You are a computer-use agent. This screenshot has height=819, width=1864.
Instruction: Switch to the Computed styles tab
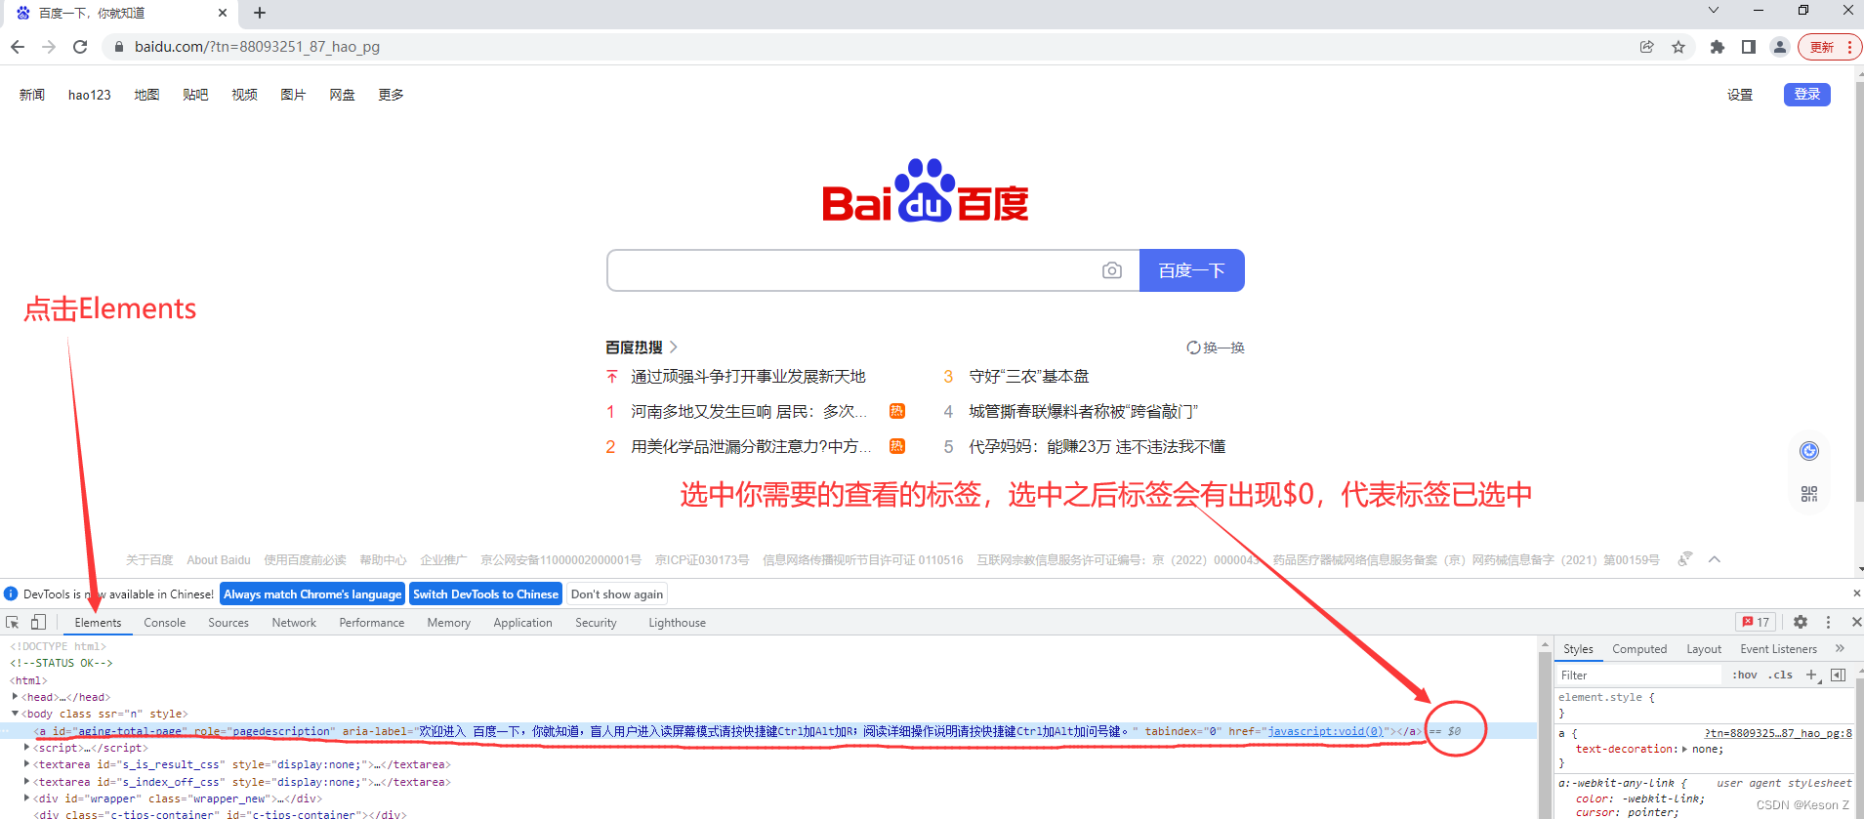tap(1639, 649)
